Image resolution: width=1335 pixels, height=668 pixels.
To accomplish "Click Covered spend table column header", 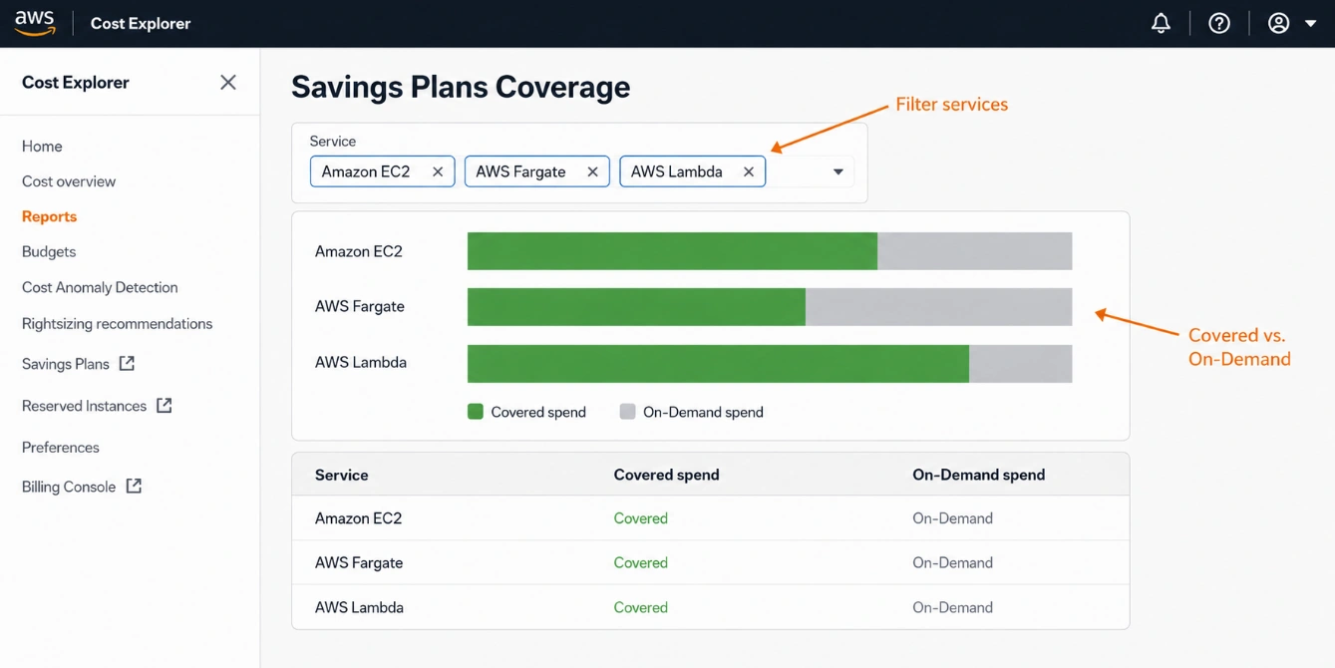I will 666,475.
